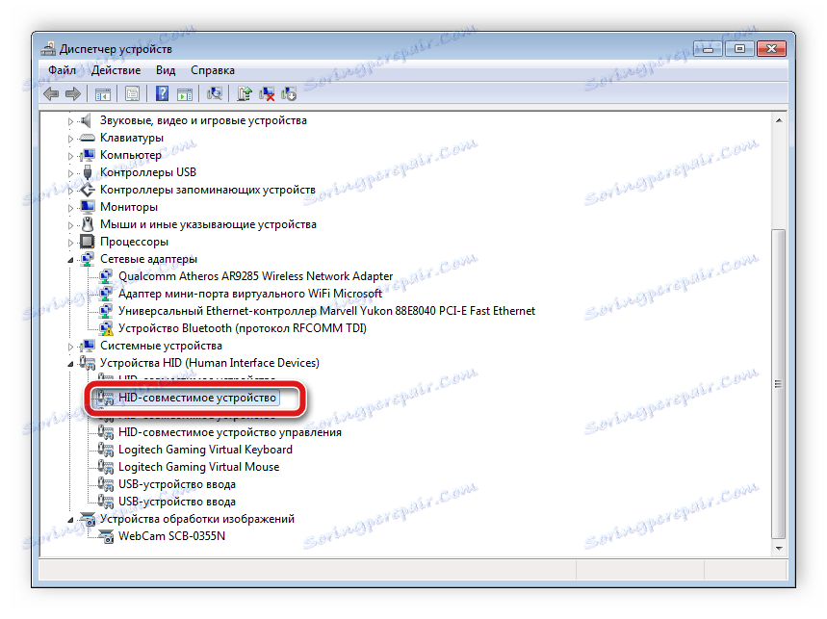This screenshot has width=827, height=619.
Task: Maximize the Диспетчер устройств window
Action: [x=739, y=49]
